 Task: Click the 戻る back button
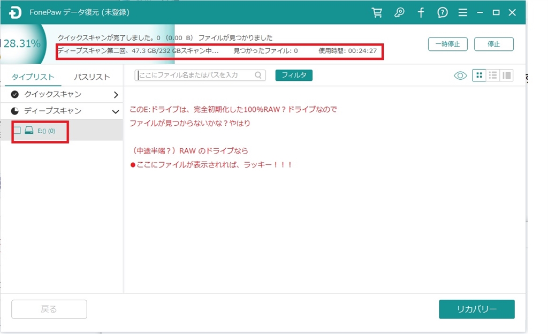tap(49, 309)
